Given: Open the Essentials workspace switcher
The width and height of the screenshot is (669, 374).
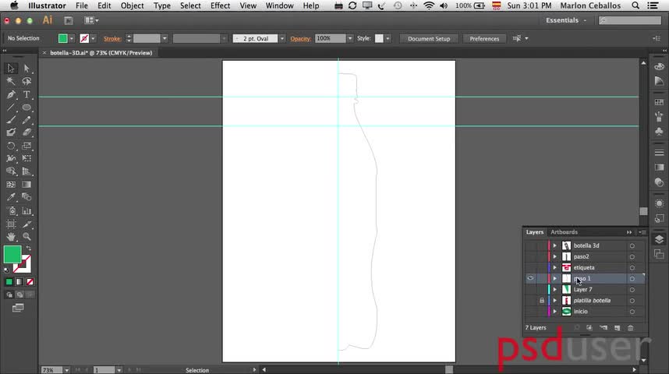Looking at the screenshot, I should [566, 20].
